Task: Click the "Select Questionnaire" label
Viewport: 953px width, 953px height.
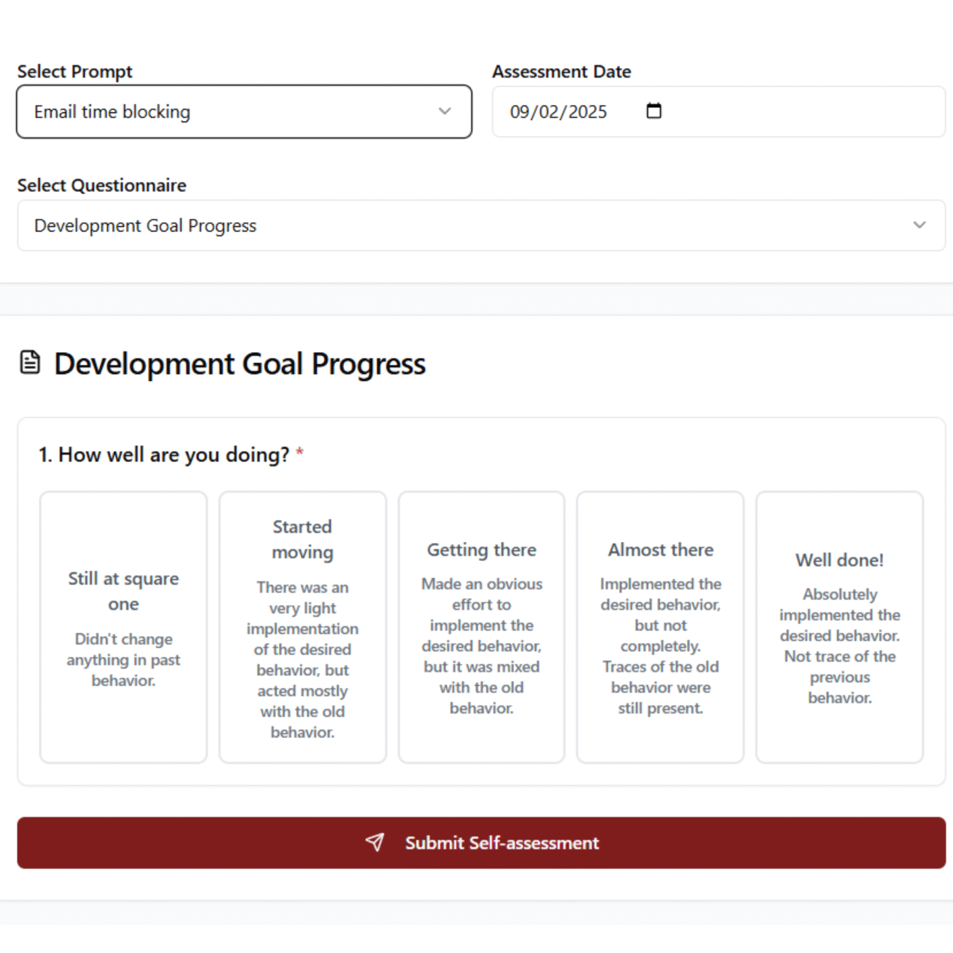Action: (x=102, y=186)
